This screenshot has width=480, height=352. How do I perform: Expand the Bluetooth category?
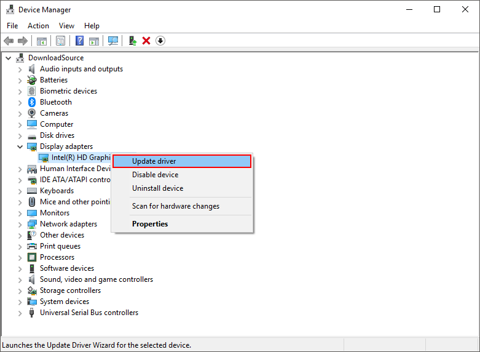click(20, 103)
